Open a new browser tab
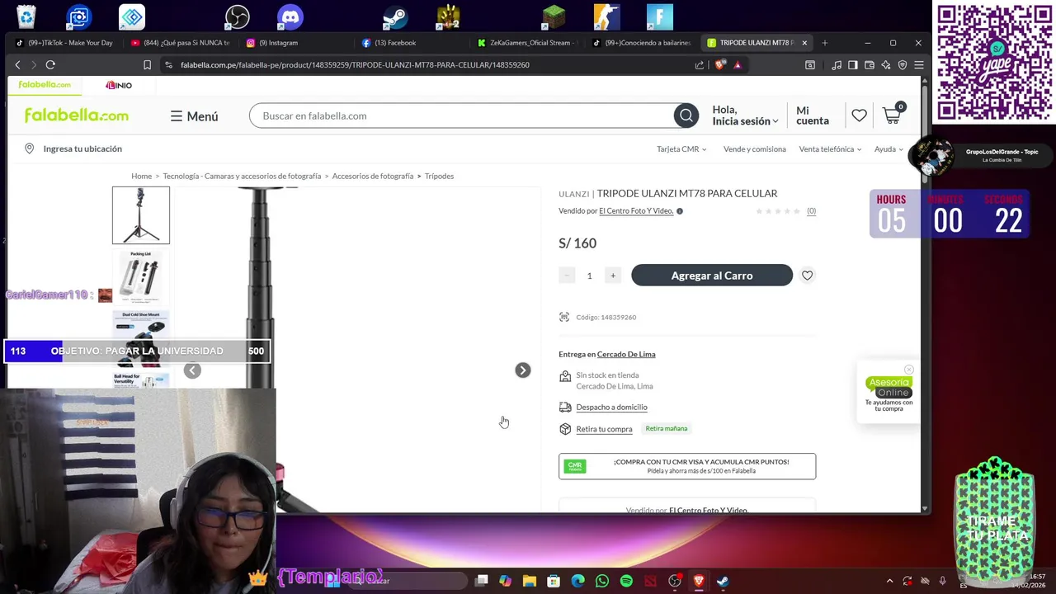The width and height of the screenshot is (1056, 594). pos(824,43)
